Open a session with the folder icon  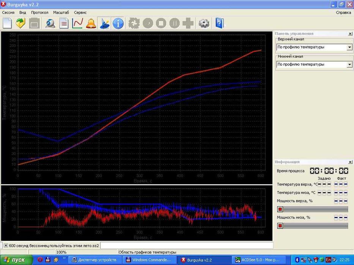(20, 23)
